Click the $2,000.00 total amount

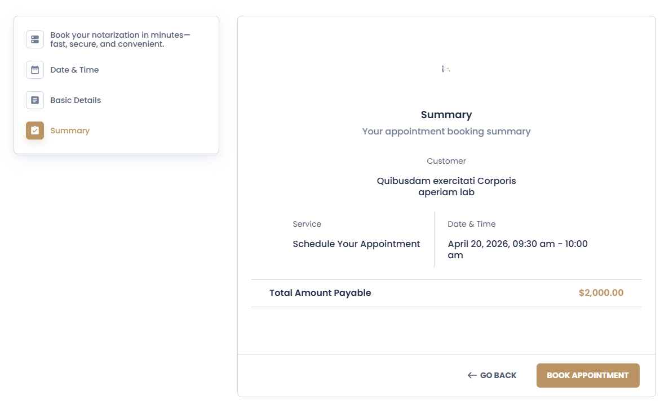[601, 293]
